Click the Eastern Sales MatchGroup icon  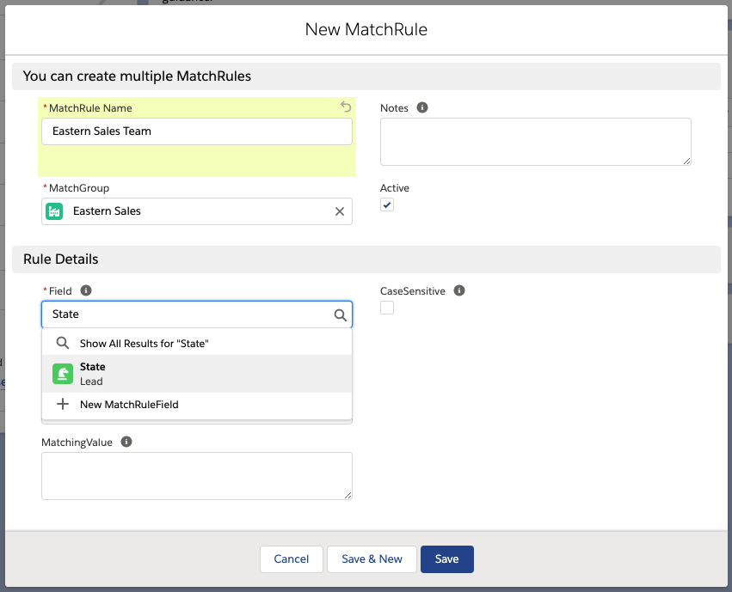pos(54,211)
